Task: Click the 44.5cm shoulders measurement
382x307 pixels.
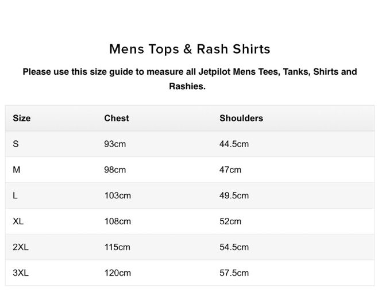Action: click(234, 144)
